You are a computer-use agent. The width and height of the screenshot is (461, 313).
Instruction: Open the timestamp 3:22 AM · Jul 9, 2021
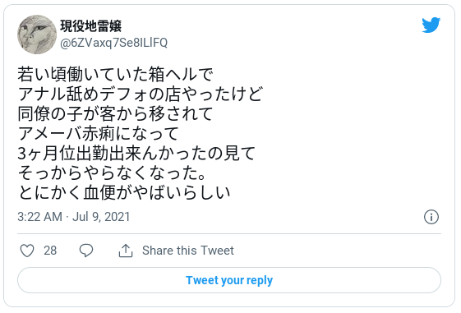coord(73,217)
